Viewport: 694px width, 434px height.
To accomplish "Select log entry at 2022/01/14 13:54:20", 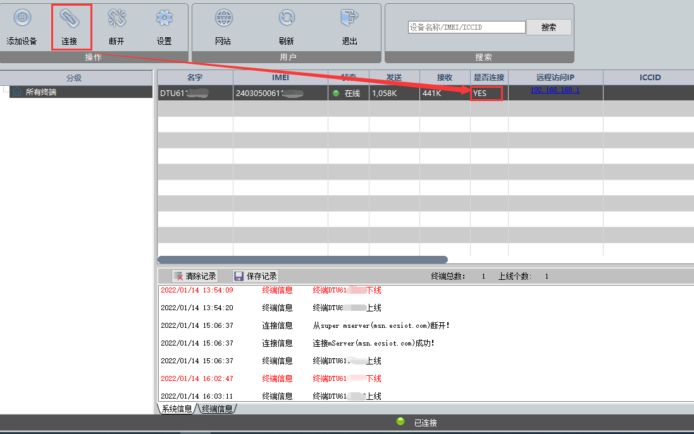I will click(271, 308).
